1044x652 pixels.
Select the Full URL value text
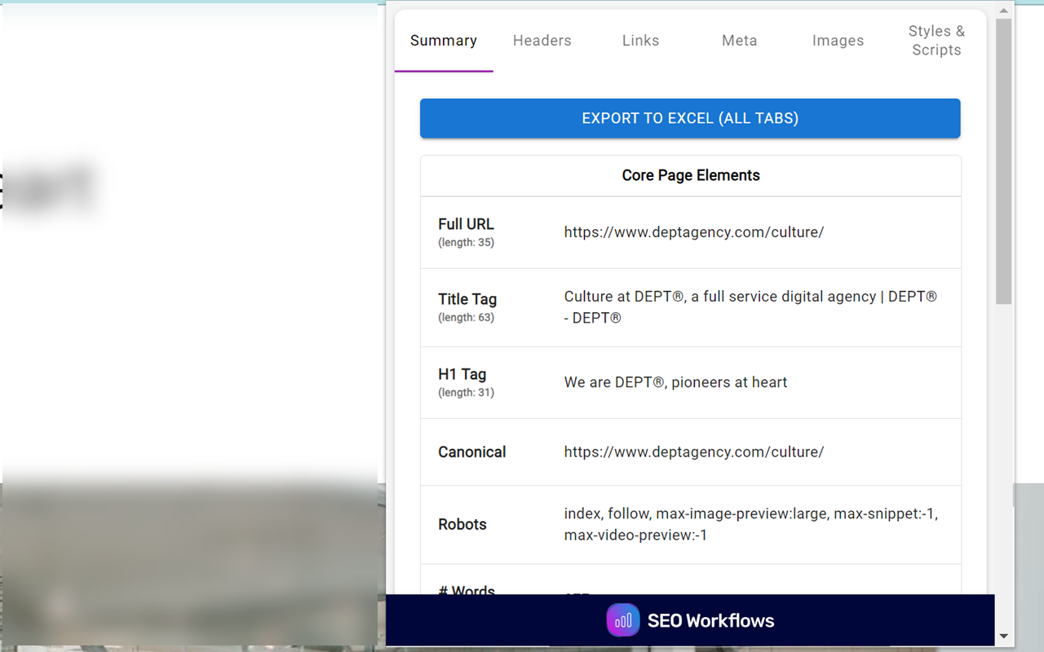694,232
